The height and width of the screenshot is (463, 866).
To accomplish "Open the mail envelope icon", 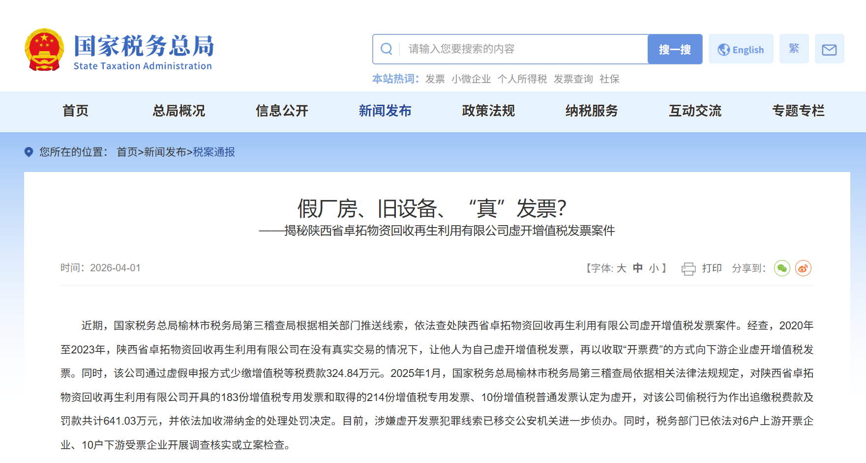I will coord(829,49).
